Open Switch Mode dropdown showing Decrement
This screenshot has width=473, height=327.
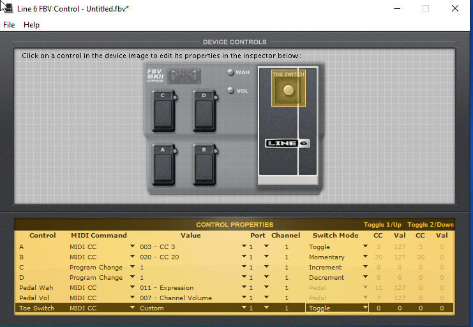[x=365, y=277]
